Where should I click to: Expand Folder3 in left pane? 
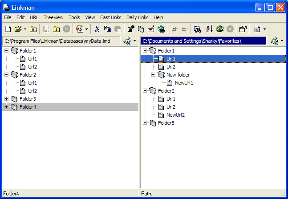click(6, 98)
